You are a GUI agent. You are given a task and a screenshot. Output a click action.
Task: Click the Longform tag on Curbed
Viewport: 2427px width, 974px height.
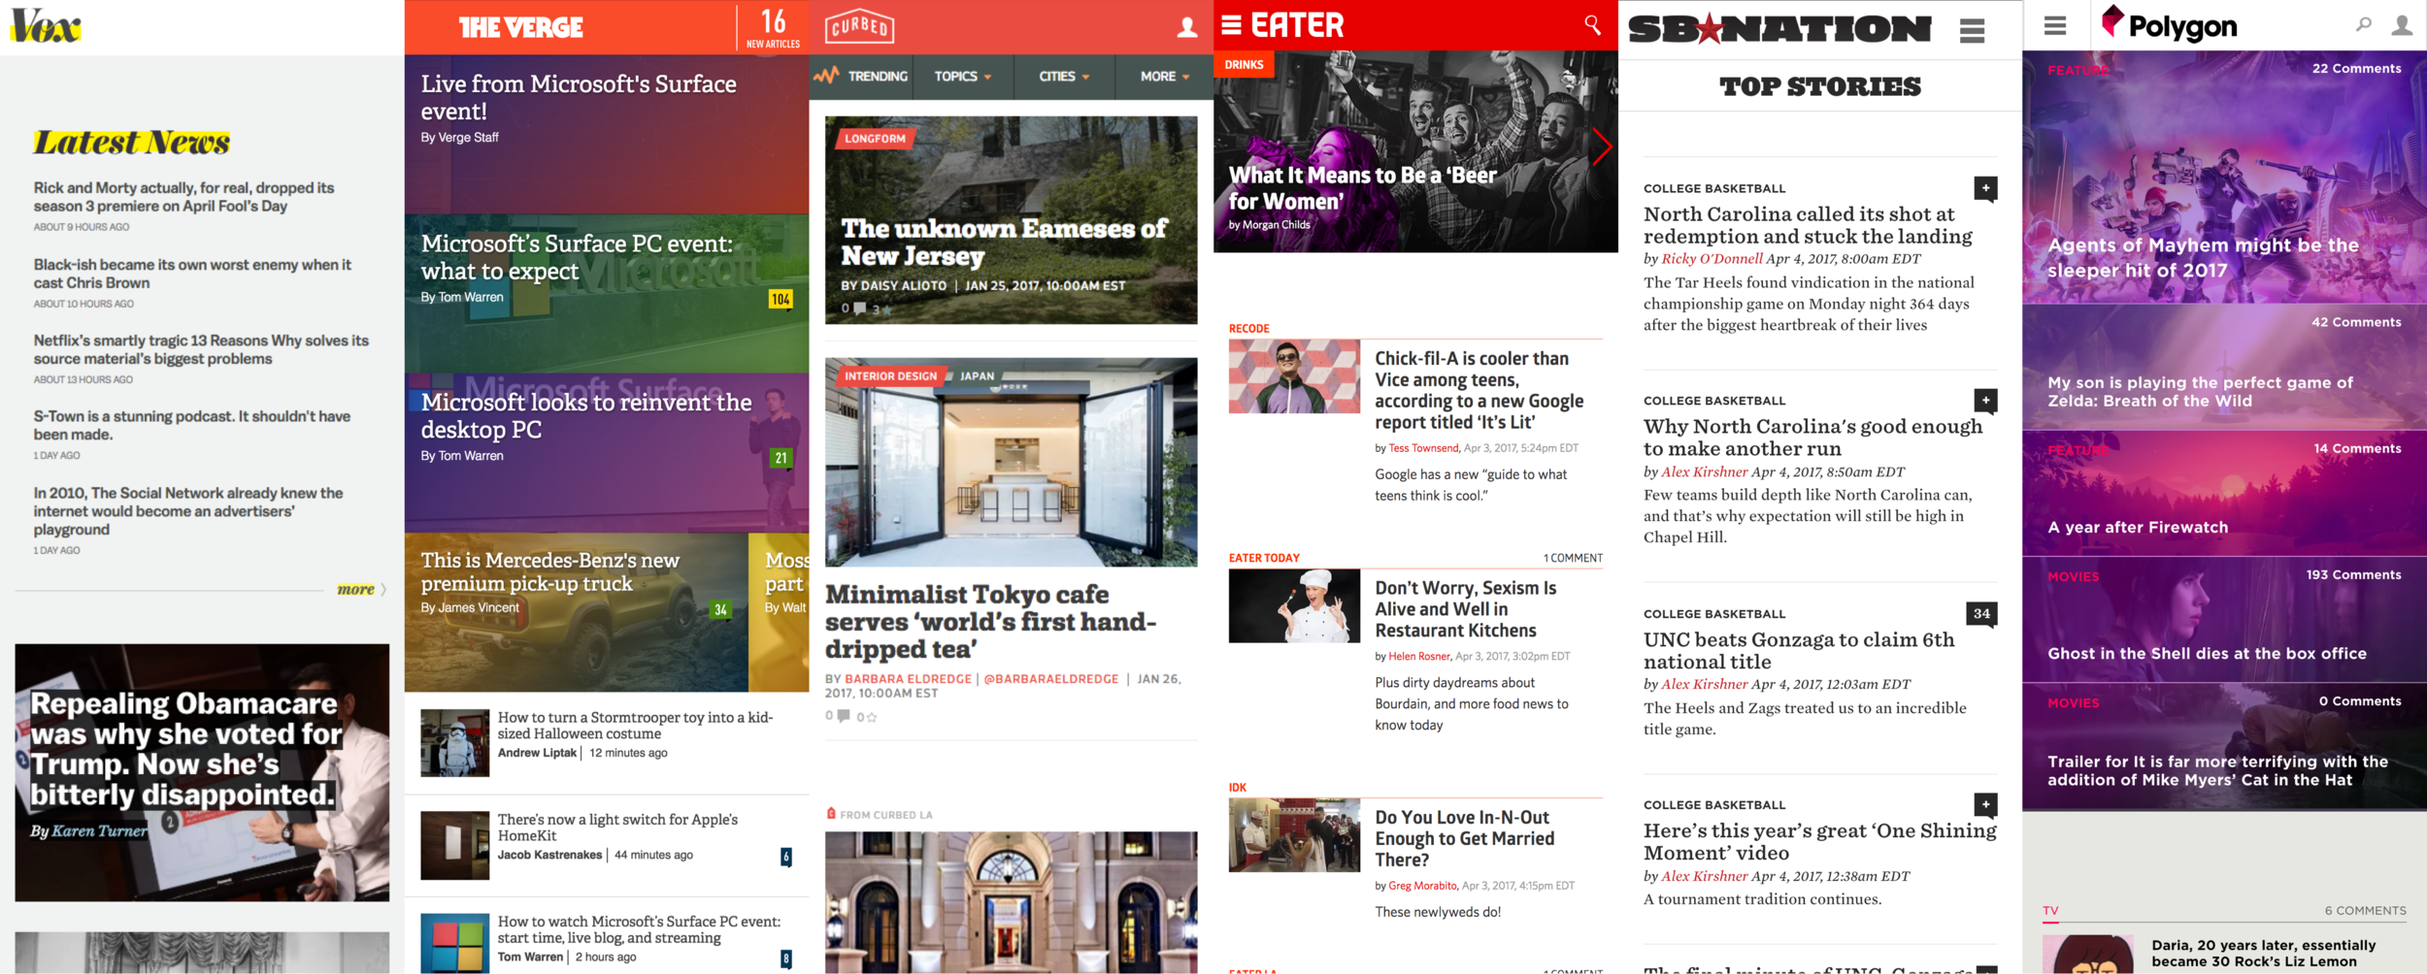pyautogui.click(x=875, y=139)
